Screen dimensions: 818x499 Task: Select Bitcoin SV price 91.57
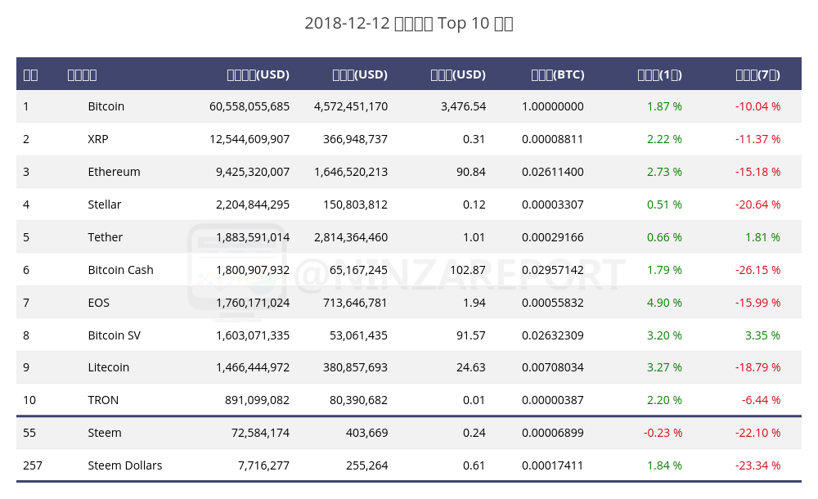point(471,335)
